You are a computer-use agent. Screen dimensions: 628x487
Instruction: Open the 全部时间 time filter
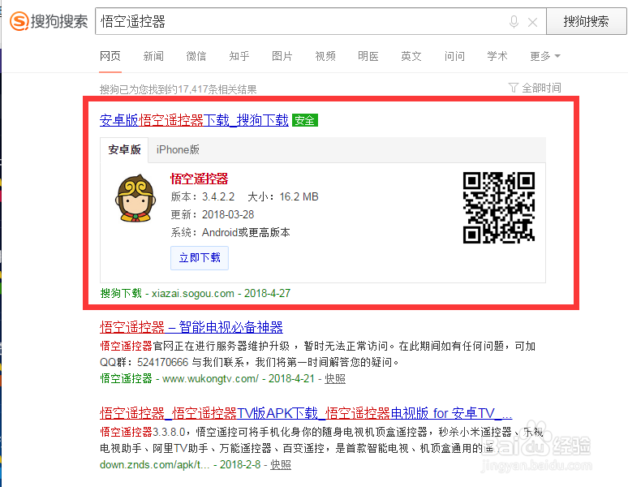click(535, 88)
